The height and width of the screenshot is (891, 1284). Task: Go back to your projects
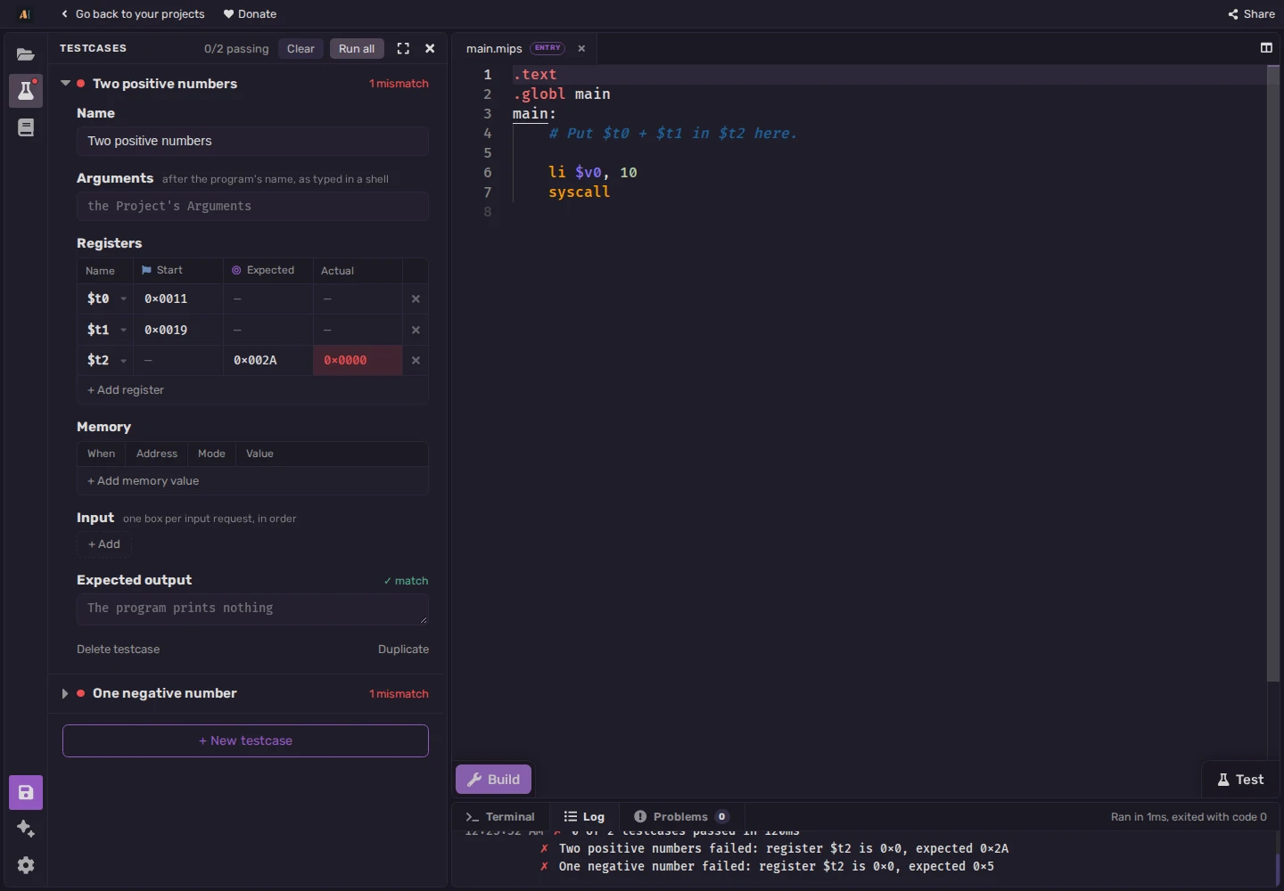(x=133, y=14)
